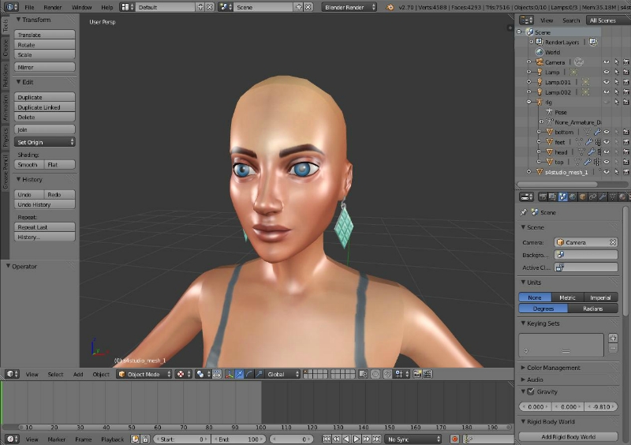
Task: Click the Blender info editor icon
Action: (9, 6)
